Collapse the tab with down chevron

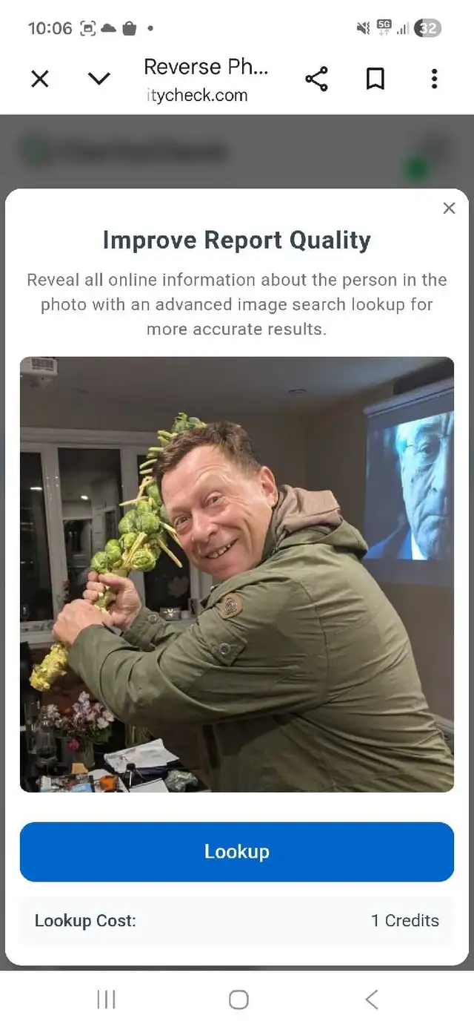pyautogui.click(x=99, y=79)
